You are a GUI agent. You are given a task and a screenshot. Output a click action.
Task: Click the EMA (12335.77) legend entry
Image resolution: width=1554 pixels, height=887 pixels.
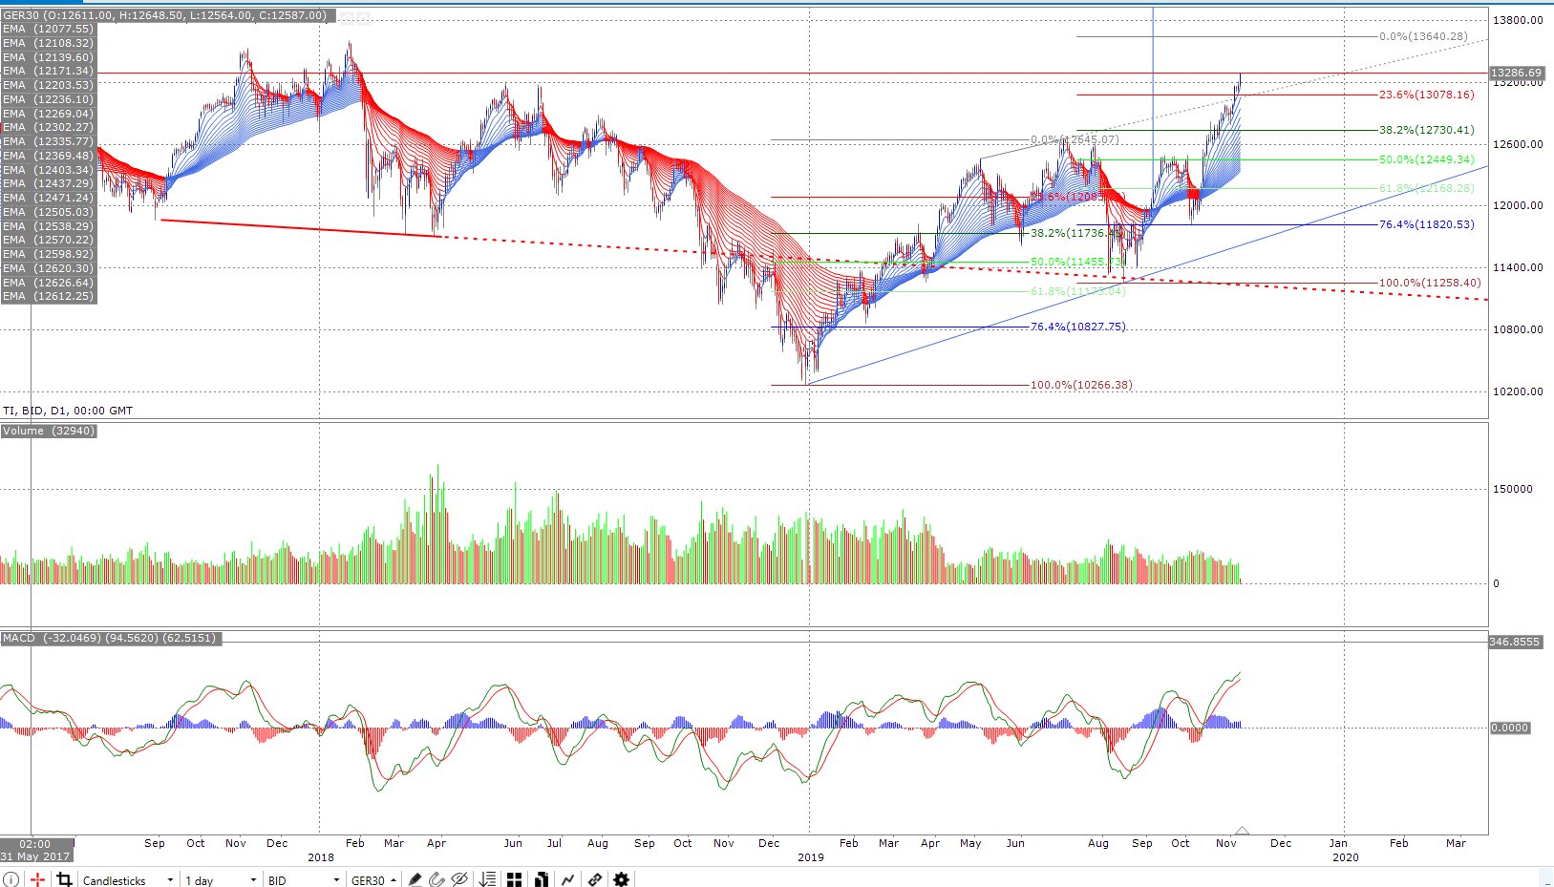[48, 141]
